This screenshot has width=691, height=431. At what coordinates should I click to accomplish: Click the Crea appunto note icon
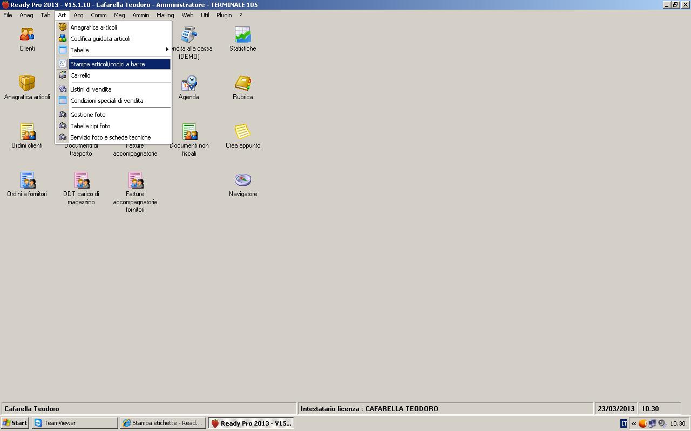tap(243, 132)
